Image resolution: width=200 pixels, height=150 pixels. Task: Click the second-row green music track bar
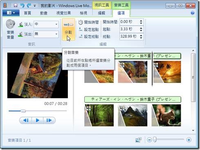[x=133, y=99]
